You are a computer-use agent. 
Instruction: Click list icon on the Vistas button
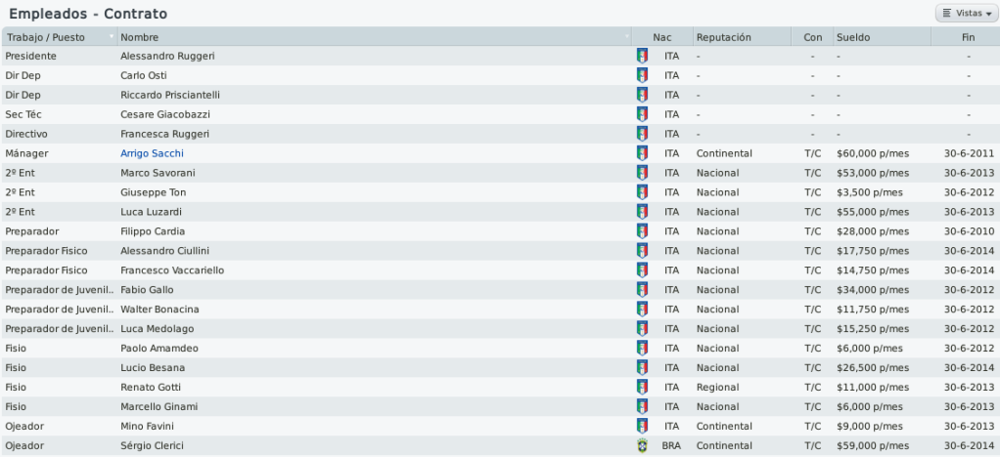(947, 14)
